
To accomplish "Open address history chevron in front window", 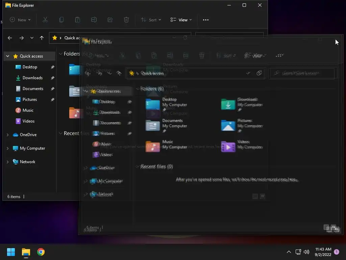I will tap(248, 73).
